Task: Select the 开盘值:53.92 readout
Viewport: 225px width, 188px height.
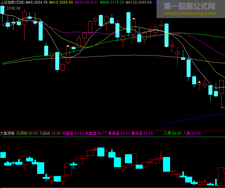Action: pos(73,133)
